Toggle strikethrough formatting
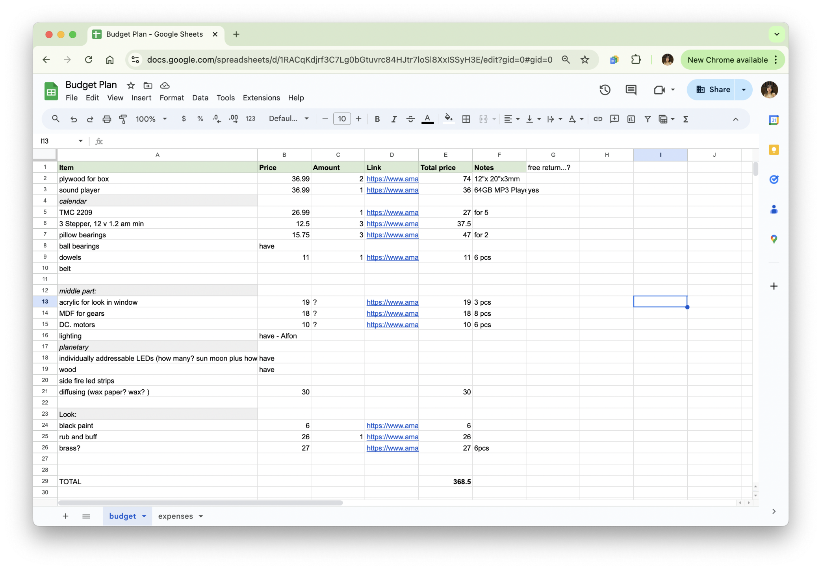The width and height of the screenshot is (822, 570). point(410,119)
